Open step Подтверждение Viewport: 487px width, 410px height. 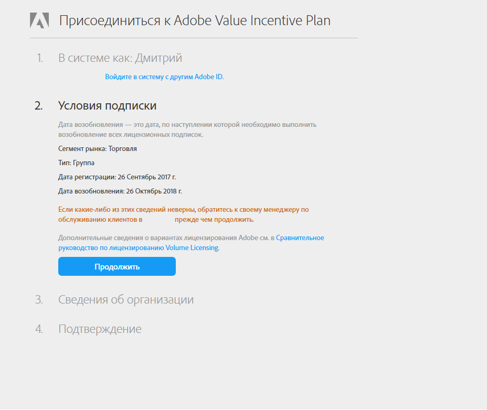point(100,329)
